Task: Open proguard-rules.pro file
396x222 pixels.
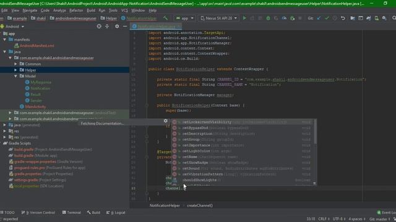Action: (x=29, y=168)
